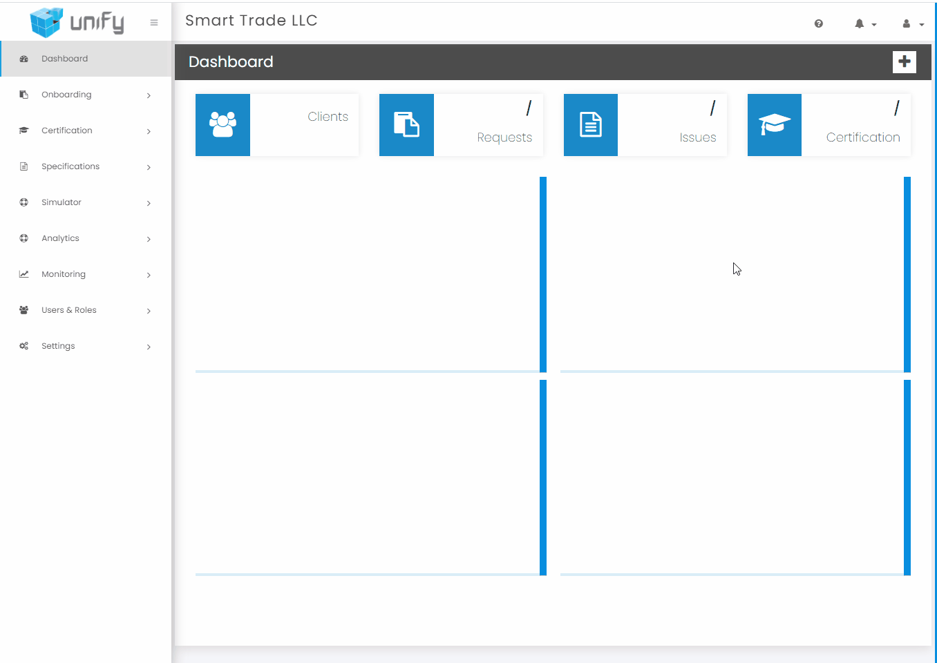The image size is (937, 663).
Task: Expand the Specifications menu section
Action: [x=71, y=166]
